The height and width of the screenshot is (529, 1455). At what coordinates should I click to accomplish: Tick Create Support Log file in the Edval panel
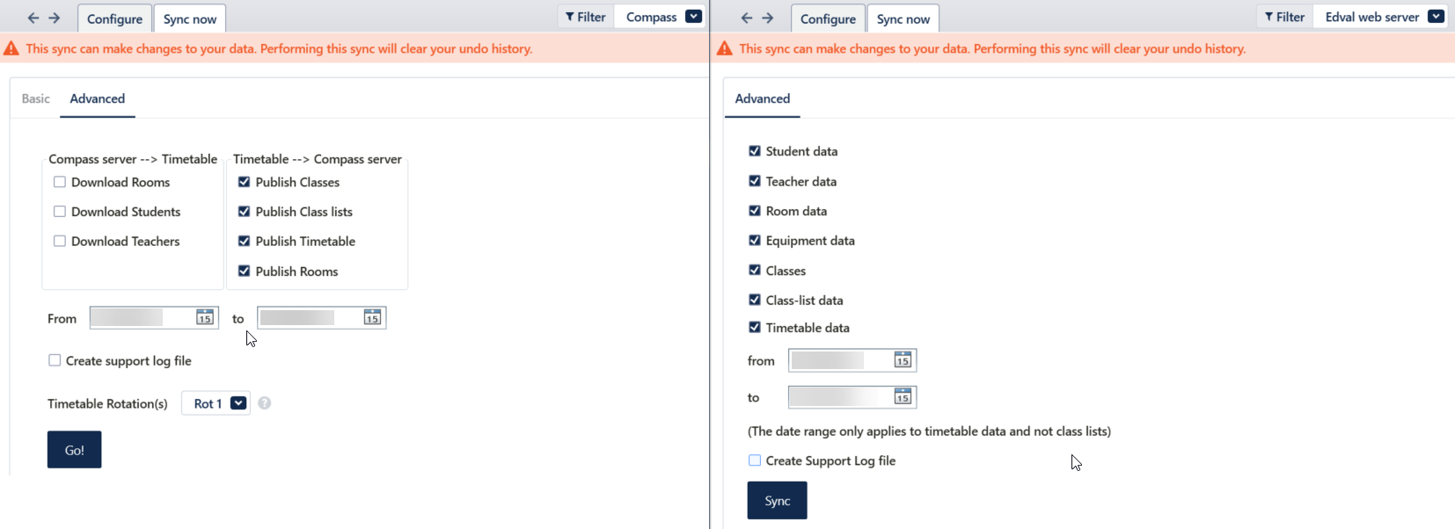pyautogui.click(x=755, y=460)
